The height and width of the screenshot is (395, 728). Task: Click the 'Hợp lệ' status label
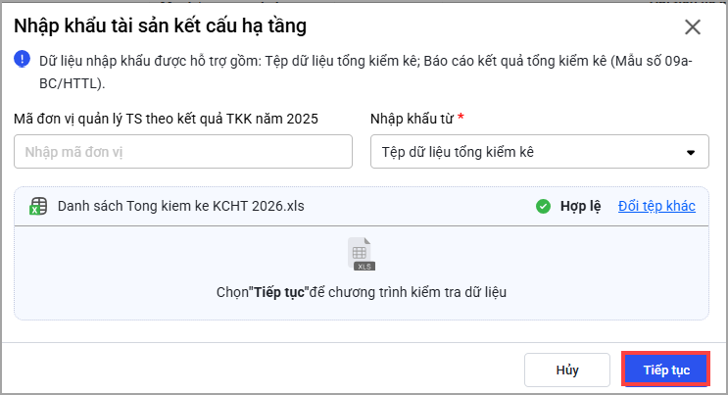580,206
